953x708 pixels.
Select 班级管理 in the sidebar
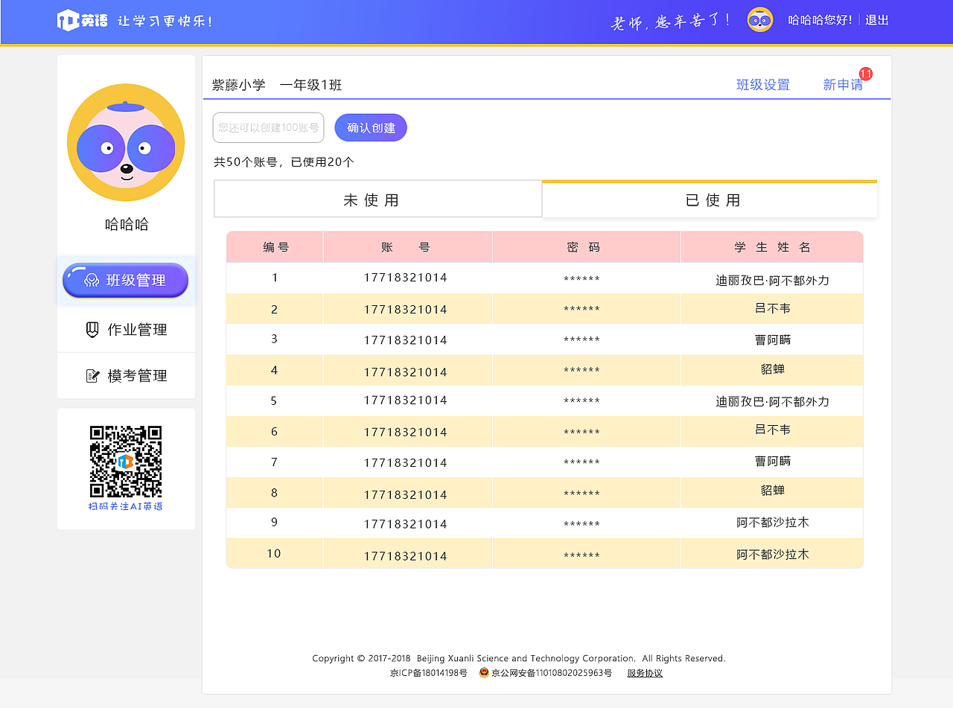(125, 280)
